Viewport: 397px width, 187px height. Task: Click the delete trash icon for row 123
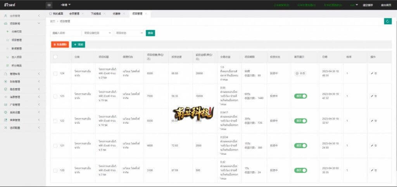pos(376,96)
